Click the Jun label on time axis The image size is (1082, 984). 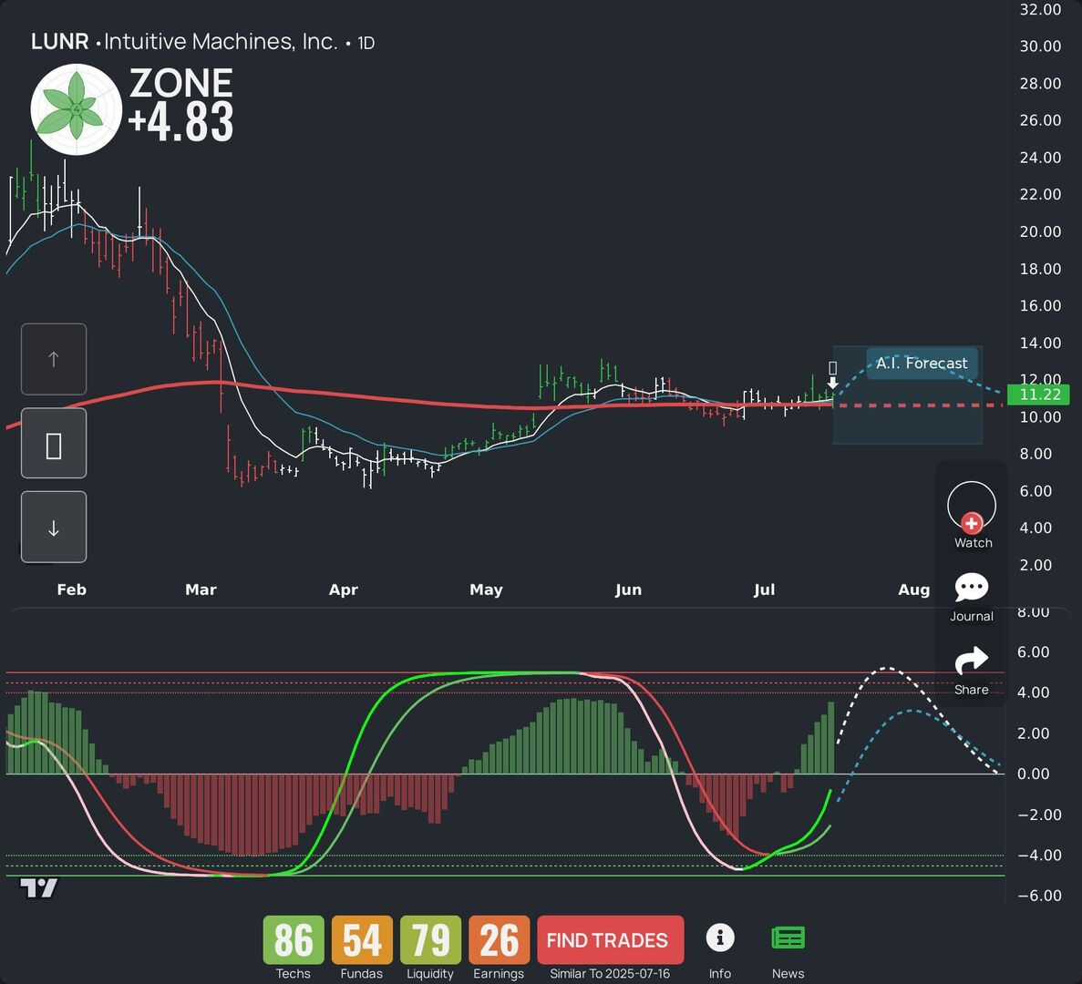[x=628, y=589]
